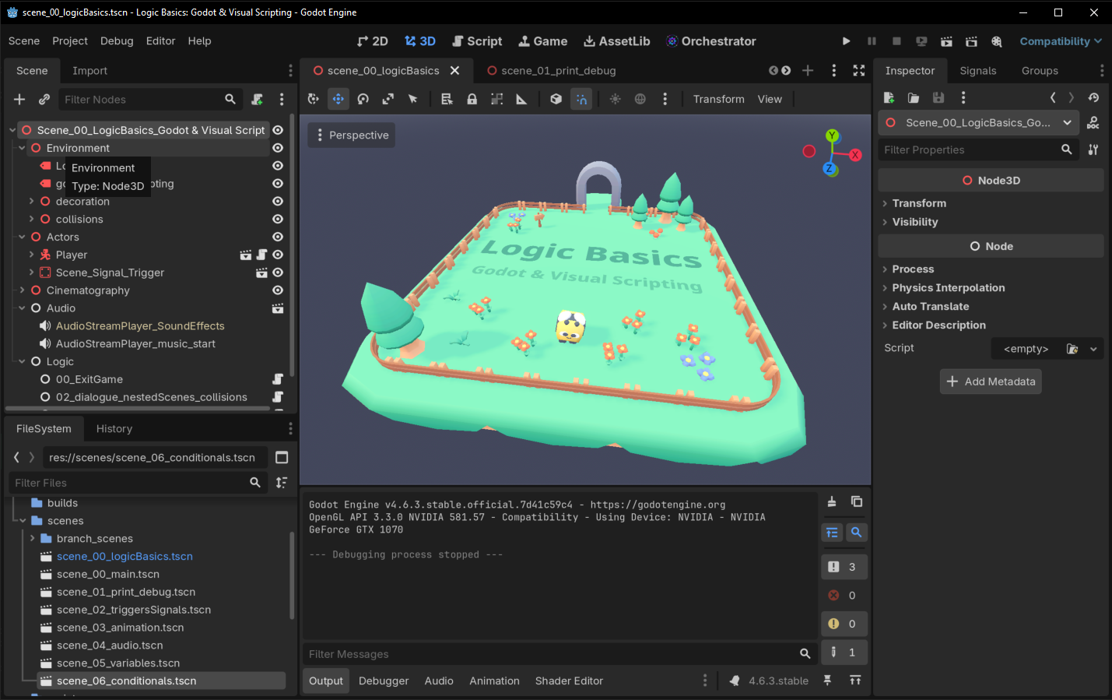Run the project with play button

click(847, 41)
